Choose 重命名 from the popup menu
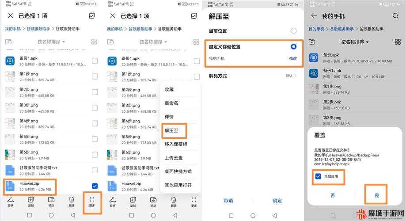This screenshot has height=221, width=406. (171, 103)
